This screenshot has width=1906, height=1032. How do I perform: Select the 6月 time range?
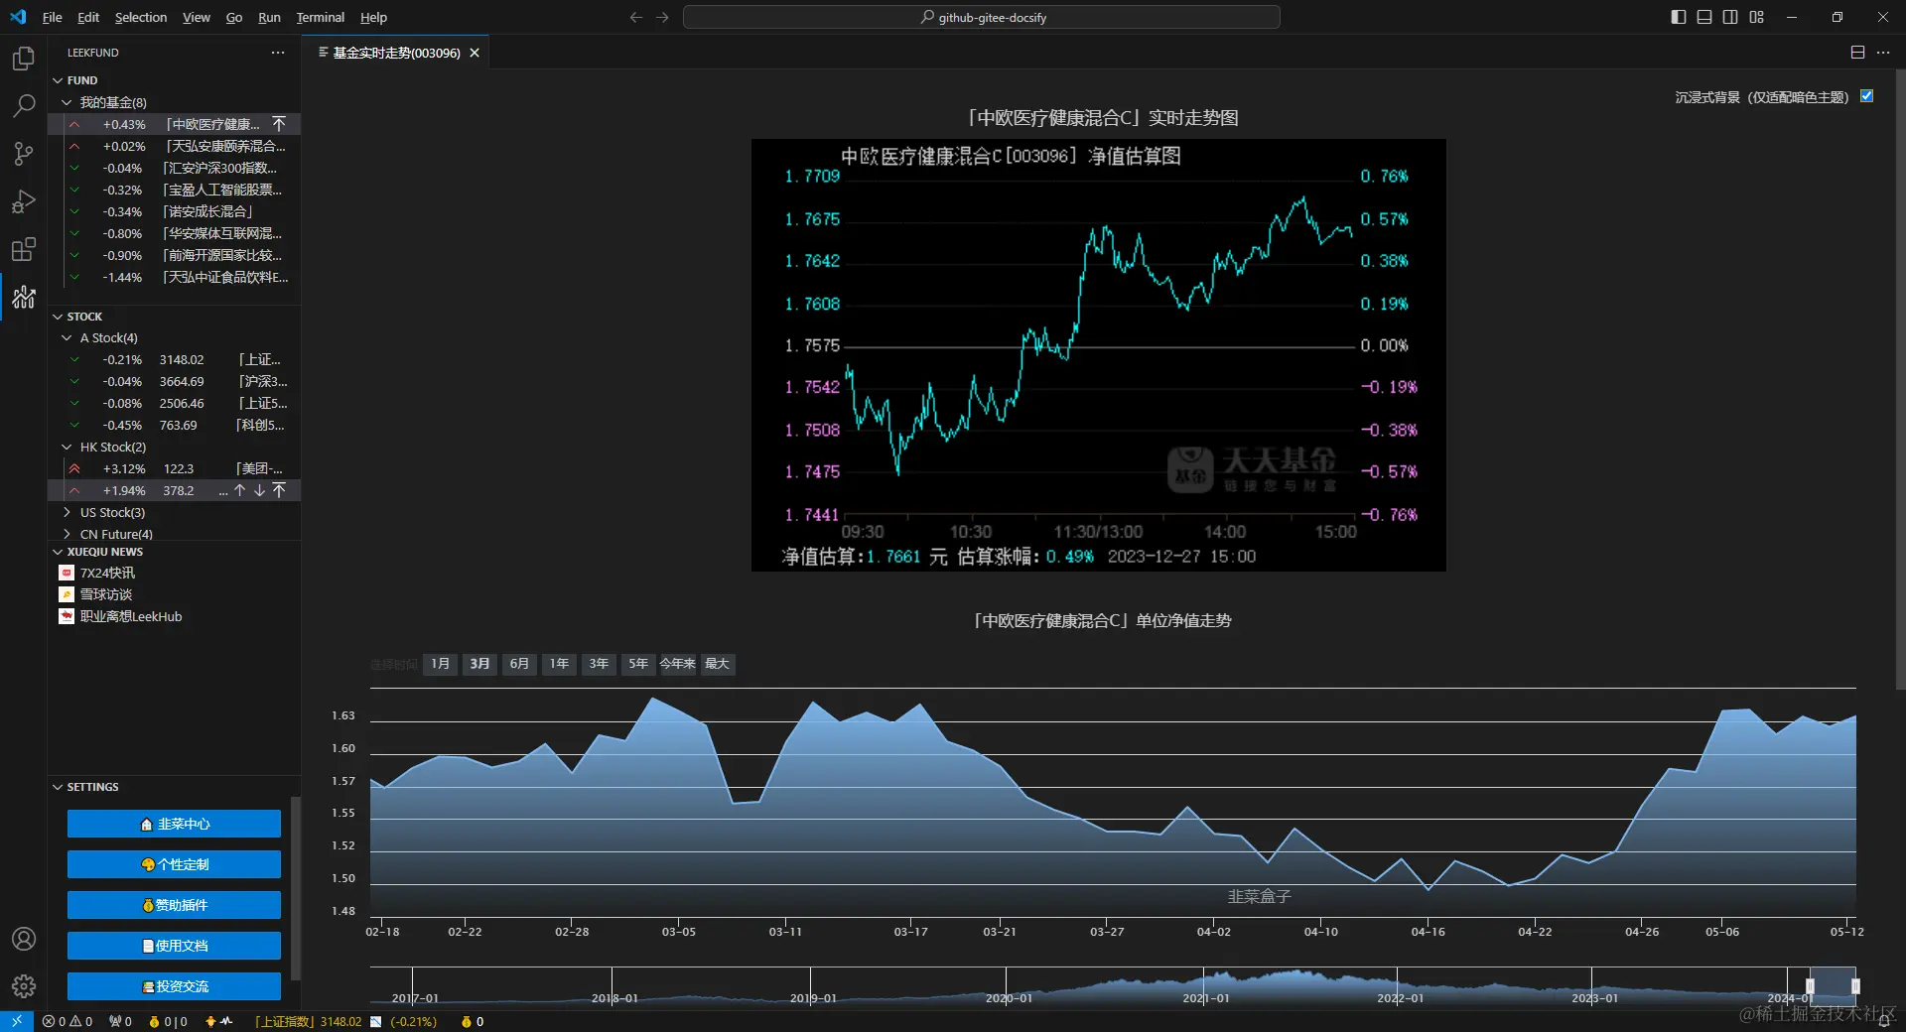[519, 664]
